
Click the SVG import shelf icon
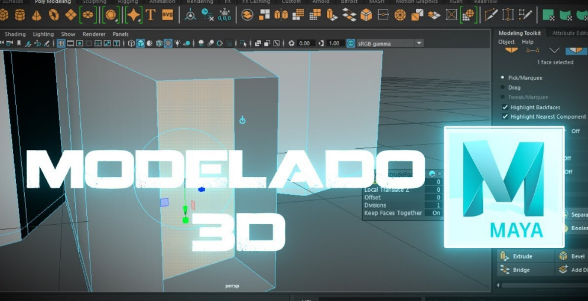(168, 15)
